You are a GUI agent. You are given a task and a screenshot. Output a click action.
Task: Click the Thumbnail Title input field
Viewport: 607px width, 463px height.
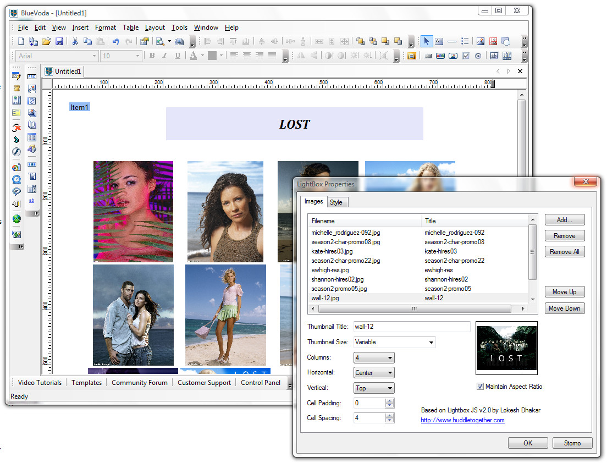click(411, 327)
